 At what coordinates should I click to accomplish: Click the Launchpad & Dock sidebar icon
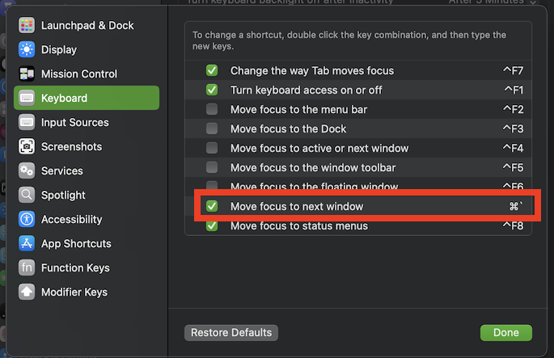pyautogui.click(x=27, y=25)
